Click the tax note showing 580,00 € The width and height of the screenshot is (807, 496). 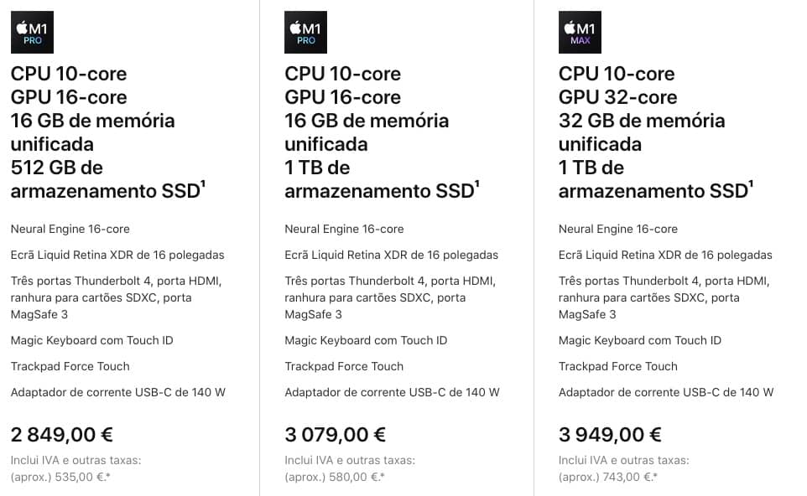(350, 468)
